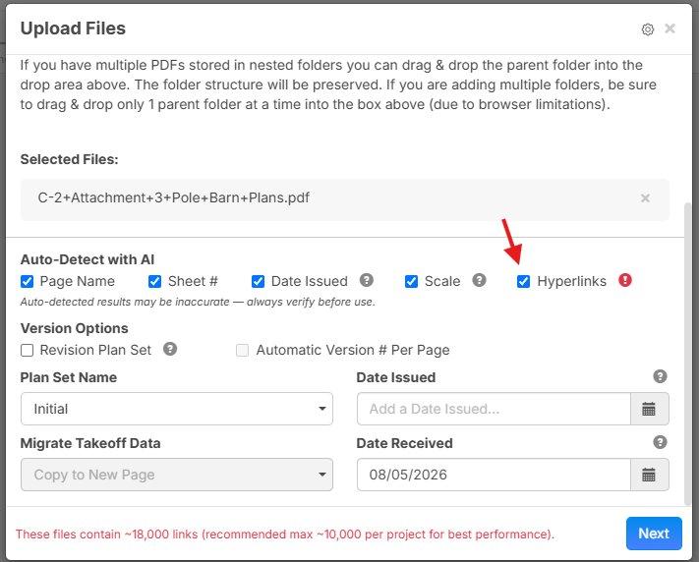Click the dialog's vertical scrollbar

tap(688, 355)
